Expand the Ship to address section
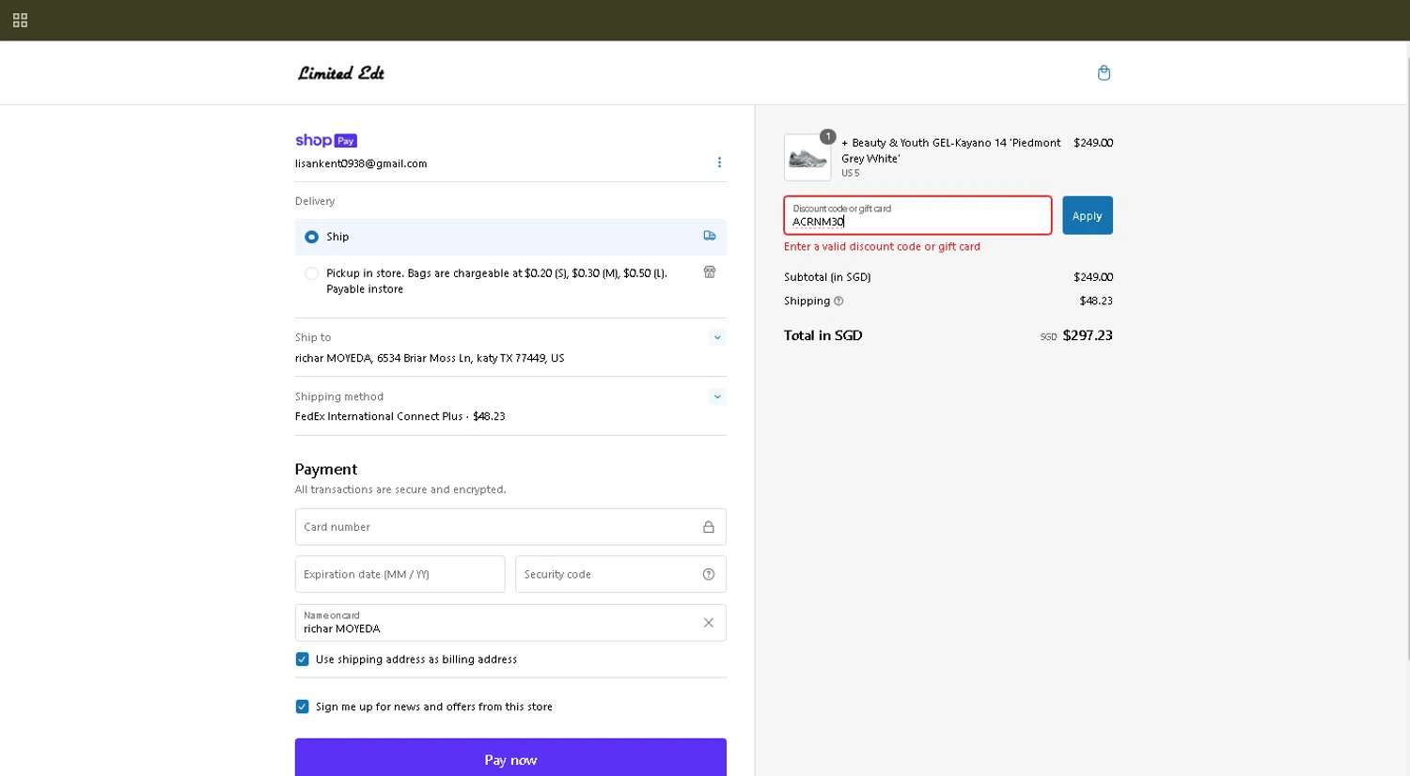 717,337
